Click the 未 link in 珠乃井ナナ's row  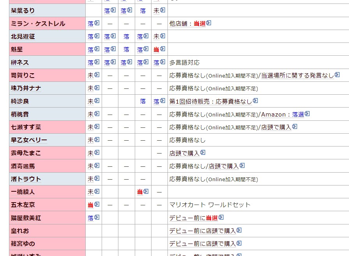pyautogui.click(x=90, y=88)
